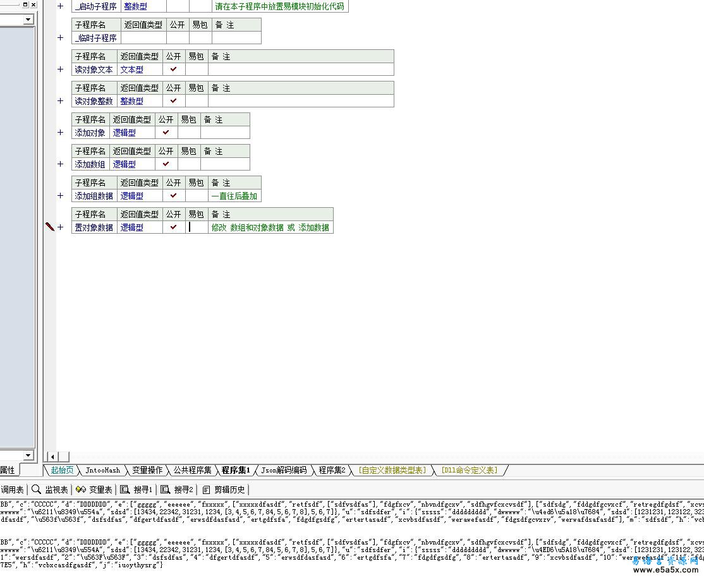Expand the _启动子程序 row plus sign
Image resolution: width=704 pixels, height=578 pixels.
pyautogui.click(x=61, y=6)
